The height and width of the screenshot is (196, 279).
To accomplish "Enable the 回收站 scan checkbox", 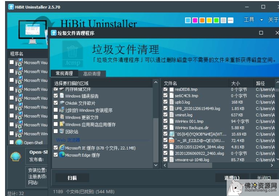I will point(56,131).
